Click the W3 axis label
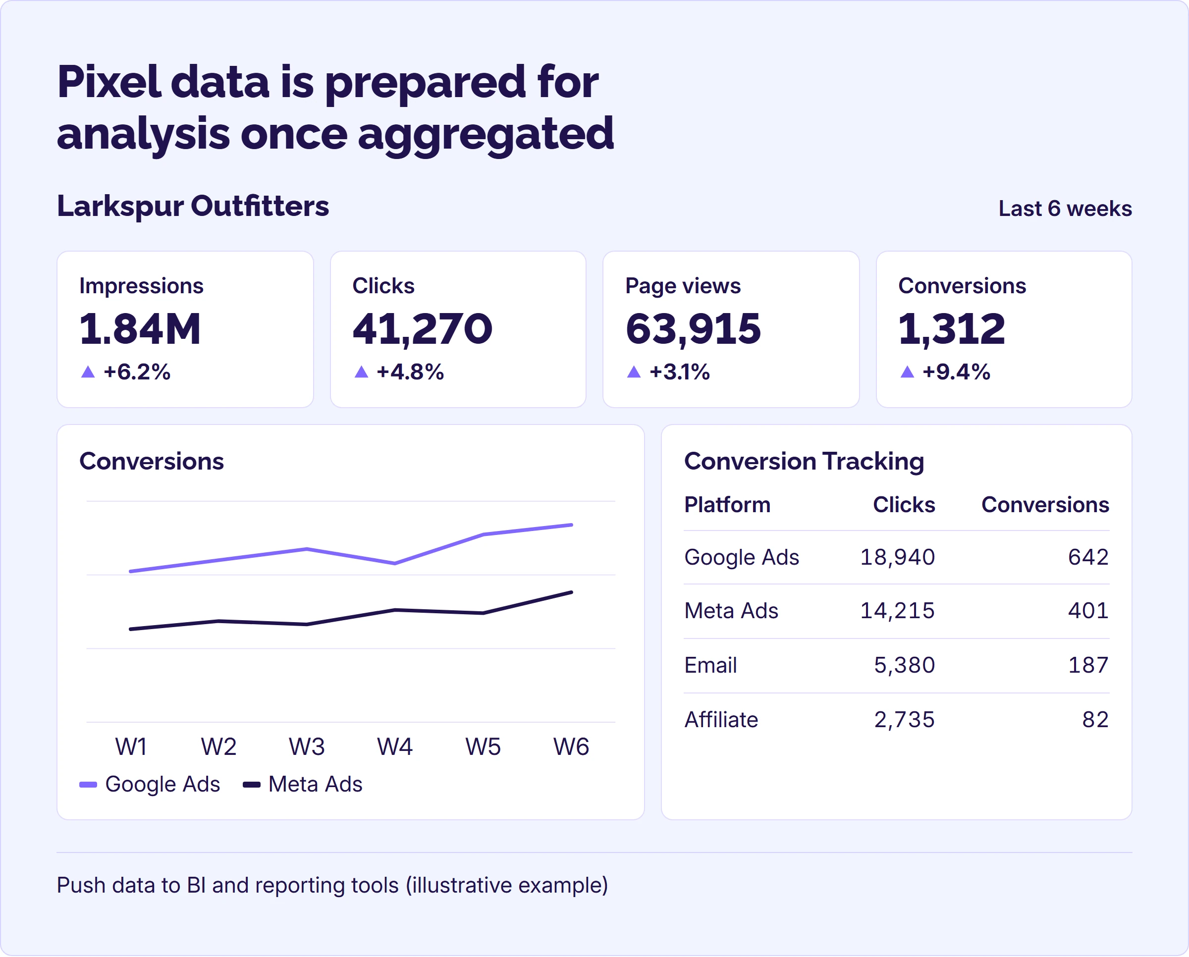1189x957 pixels. tap(307, 747)
